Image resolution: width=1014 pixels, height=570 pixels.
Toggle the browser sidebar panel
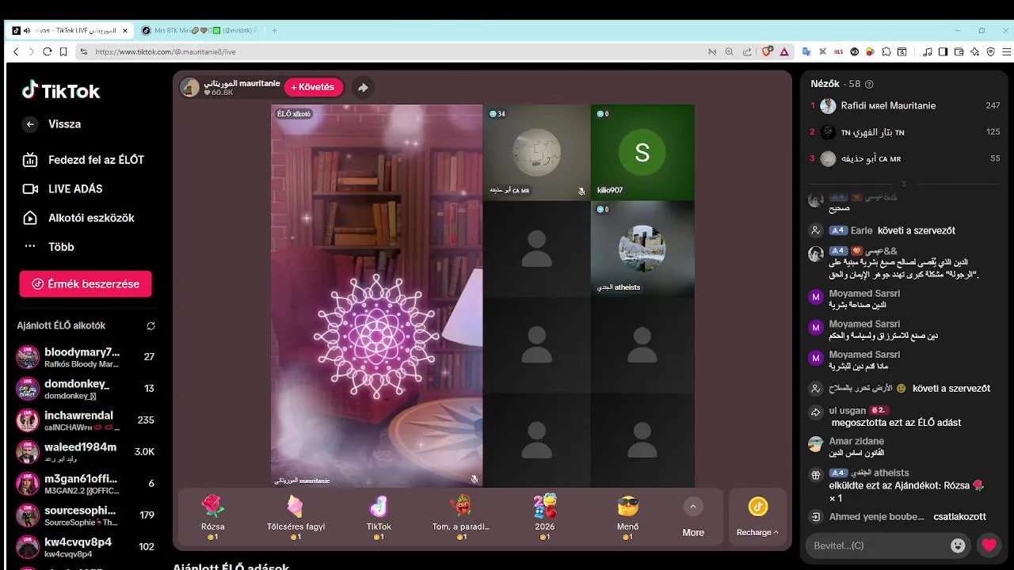pos(943,51)
